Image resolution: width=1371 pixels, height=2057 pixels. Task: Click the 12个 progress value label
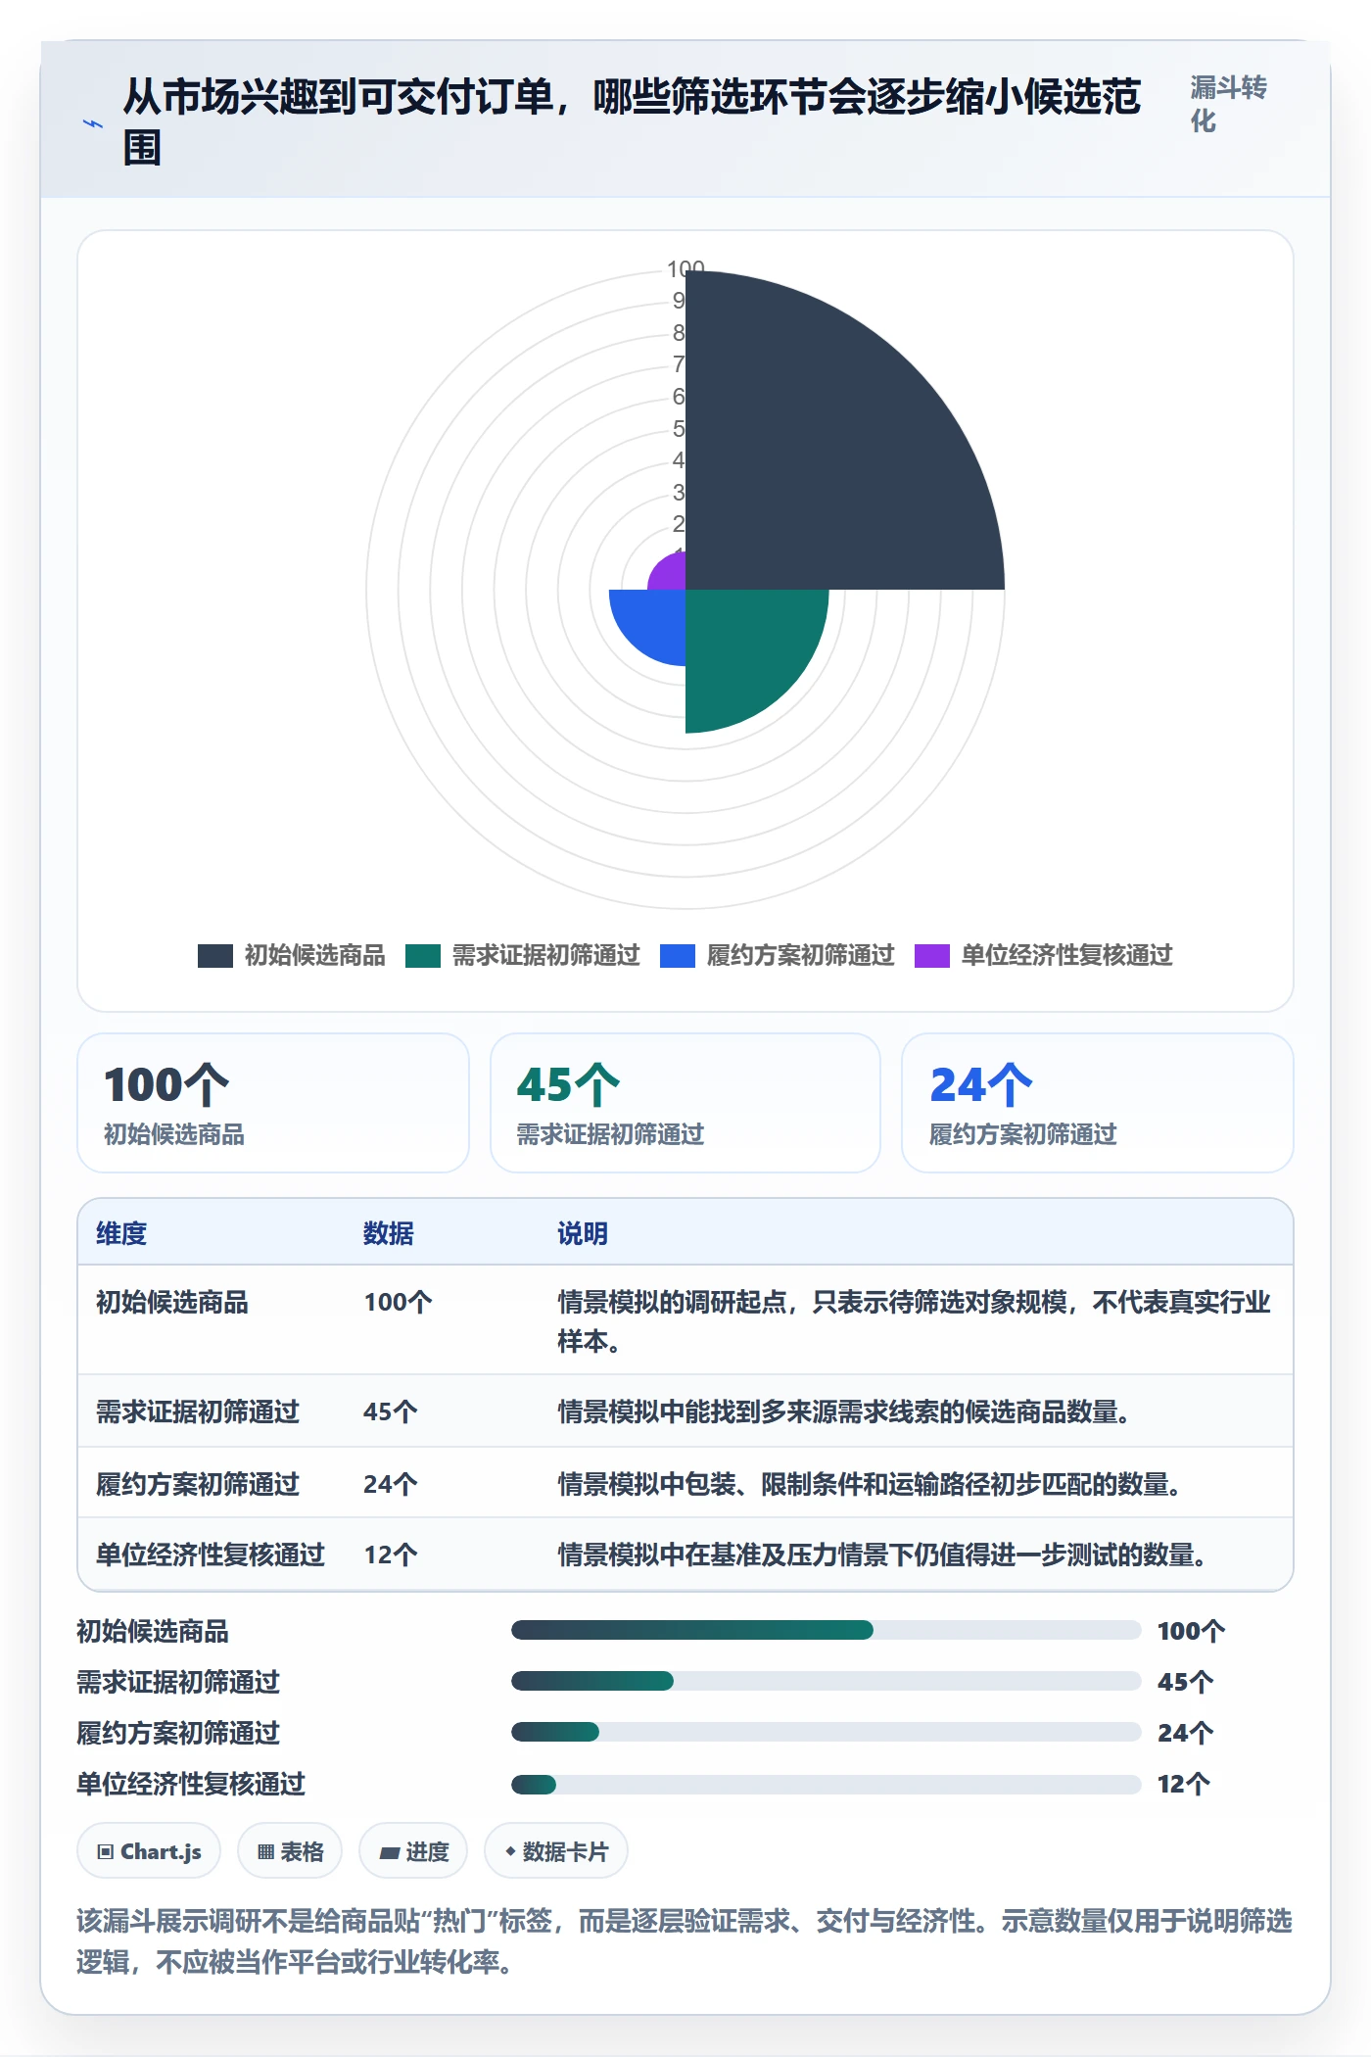(1183, 1784)
